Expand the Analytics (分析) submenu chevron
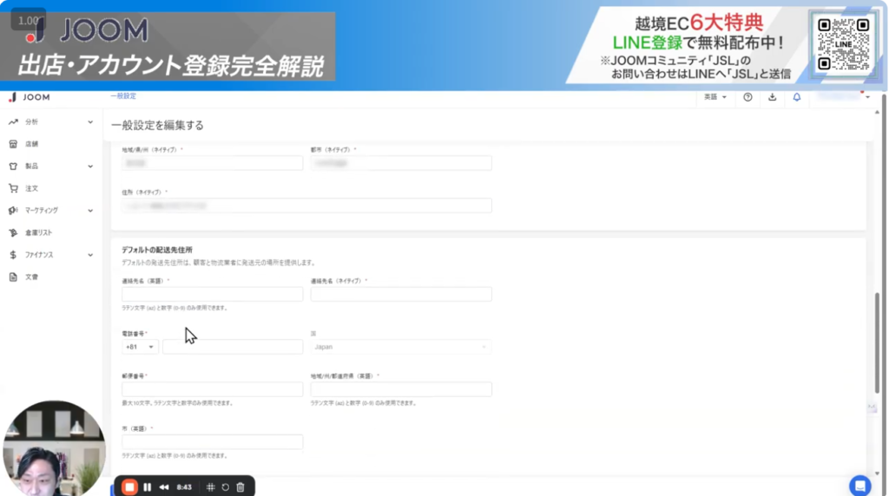Screen dimensions: 889x496 click(x=90, y=122)
